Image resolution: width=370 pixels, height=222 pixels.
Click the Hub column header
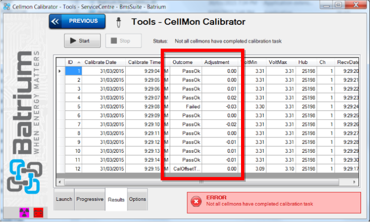click(306, 62)
